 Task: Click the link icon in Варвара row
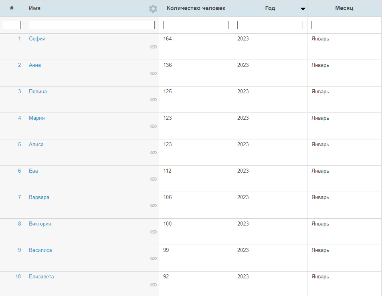[x=153, y=205]
